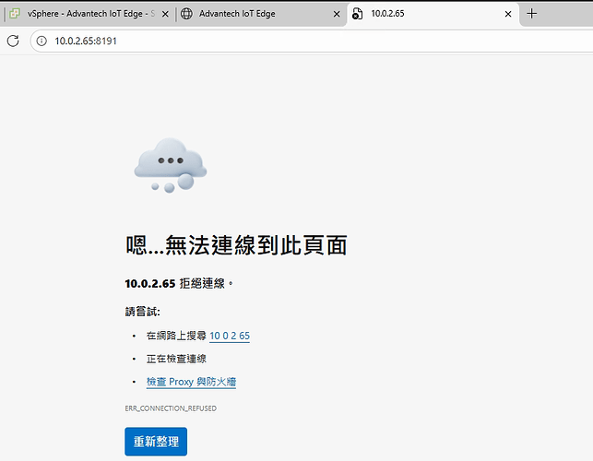Switch to Advantech IoT Edge tab
The width and height of the screenshot is (593, 461).
(x=261, y=14)
